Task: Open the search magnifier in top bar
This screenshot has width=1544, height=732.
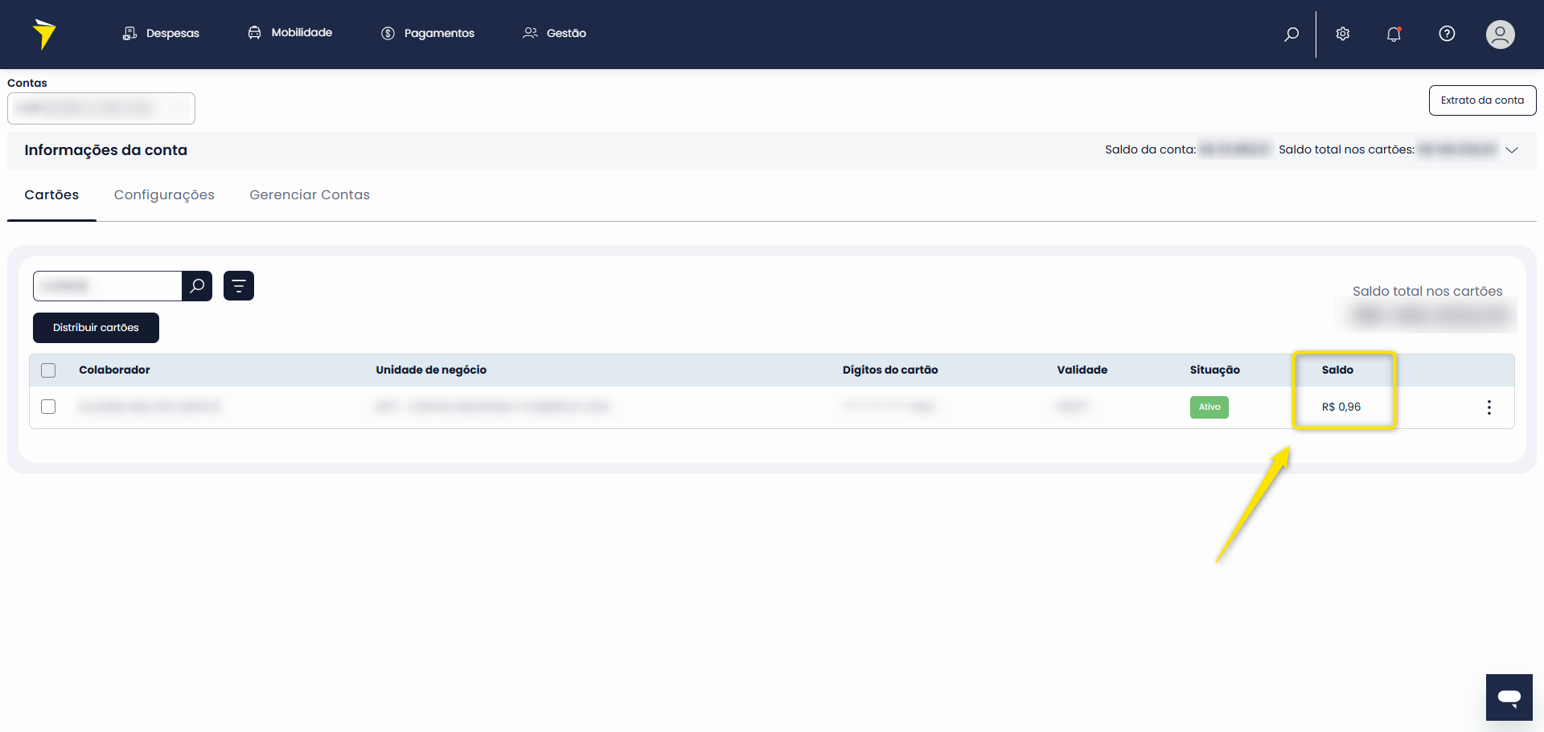Action: pyautogui.click(x=1291, y=34)
